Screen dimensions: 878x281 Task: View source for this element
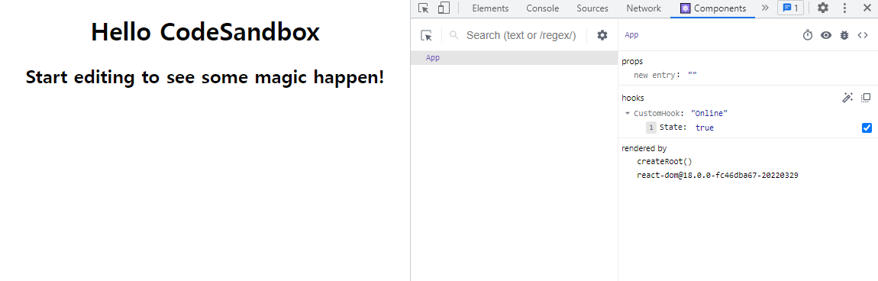(x=863, y=35)
